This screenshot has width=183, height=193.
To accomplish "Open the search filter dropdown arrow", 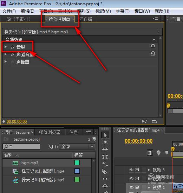I will 11,146.
